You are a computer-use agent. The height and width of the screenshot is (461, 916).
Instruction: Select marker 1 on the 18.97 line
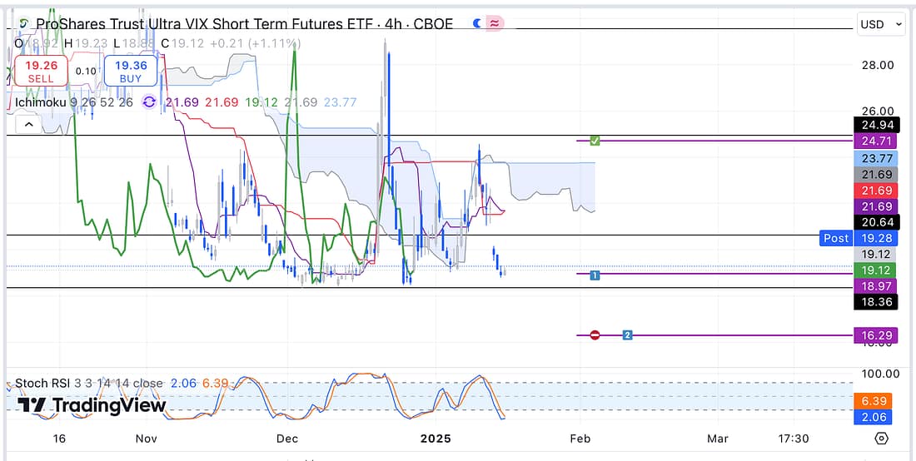pyautogui.click(x=595, y=274)
